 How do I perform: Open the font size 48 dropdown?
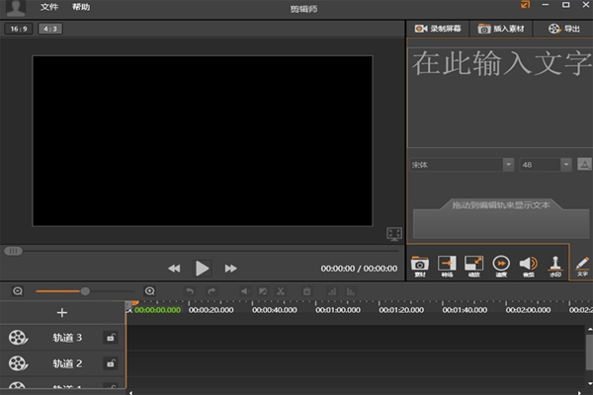566,165
